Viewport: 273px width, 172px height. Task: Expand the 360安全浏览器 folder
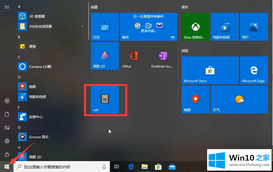pyautogui.click(x=82, y=26)
